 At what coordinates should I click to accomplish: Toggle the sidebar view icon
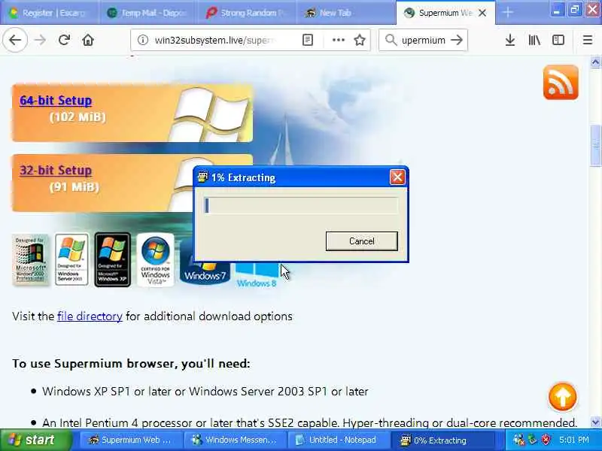coord(558,40)
